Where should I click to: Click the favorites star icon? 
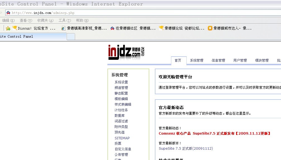coord(8,28)
